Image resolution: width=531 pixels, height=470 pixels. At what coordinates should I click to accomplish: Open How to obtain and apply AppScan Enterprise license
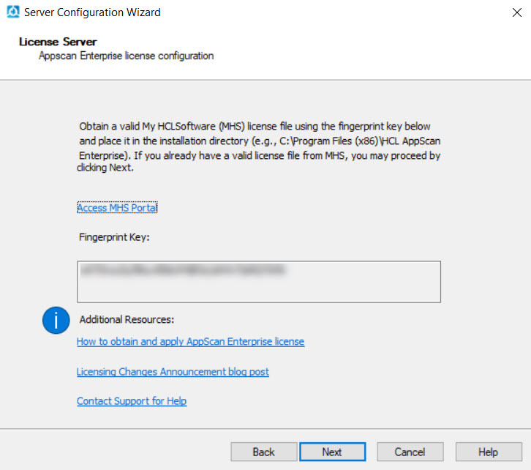[190, 341]
